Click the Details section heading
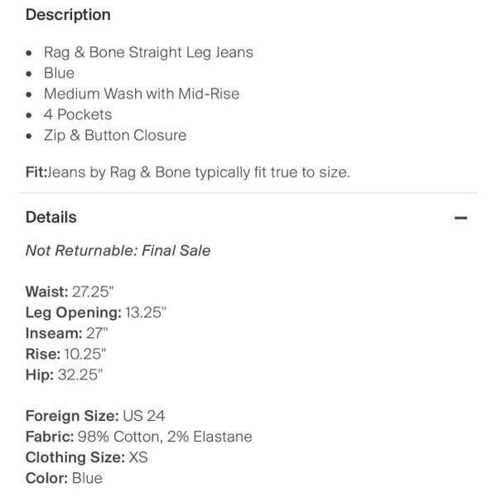This screenshot has height=497, width=497. coord(51,217)
